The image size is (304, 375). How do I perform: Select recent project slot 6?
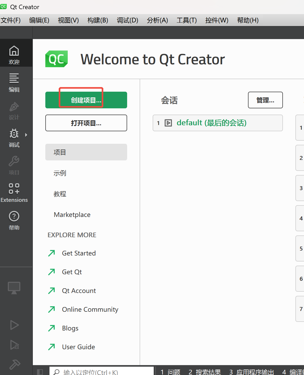300,279
